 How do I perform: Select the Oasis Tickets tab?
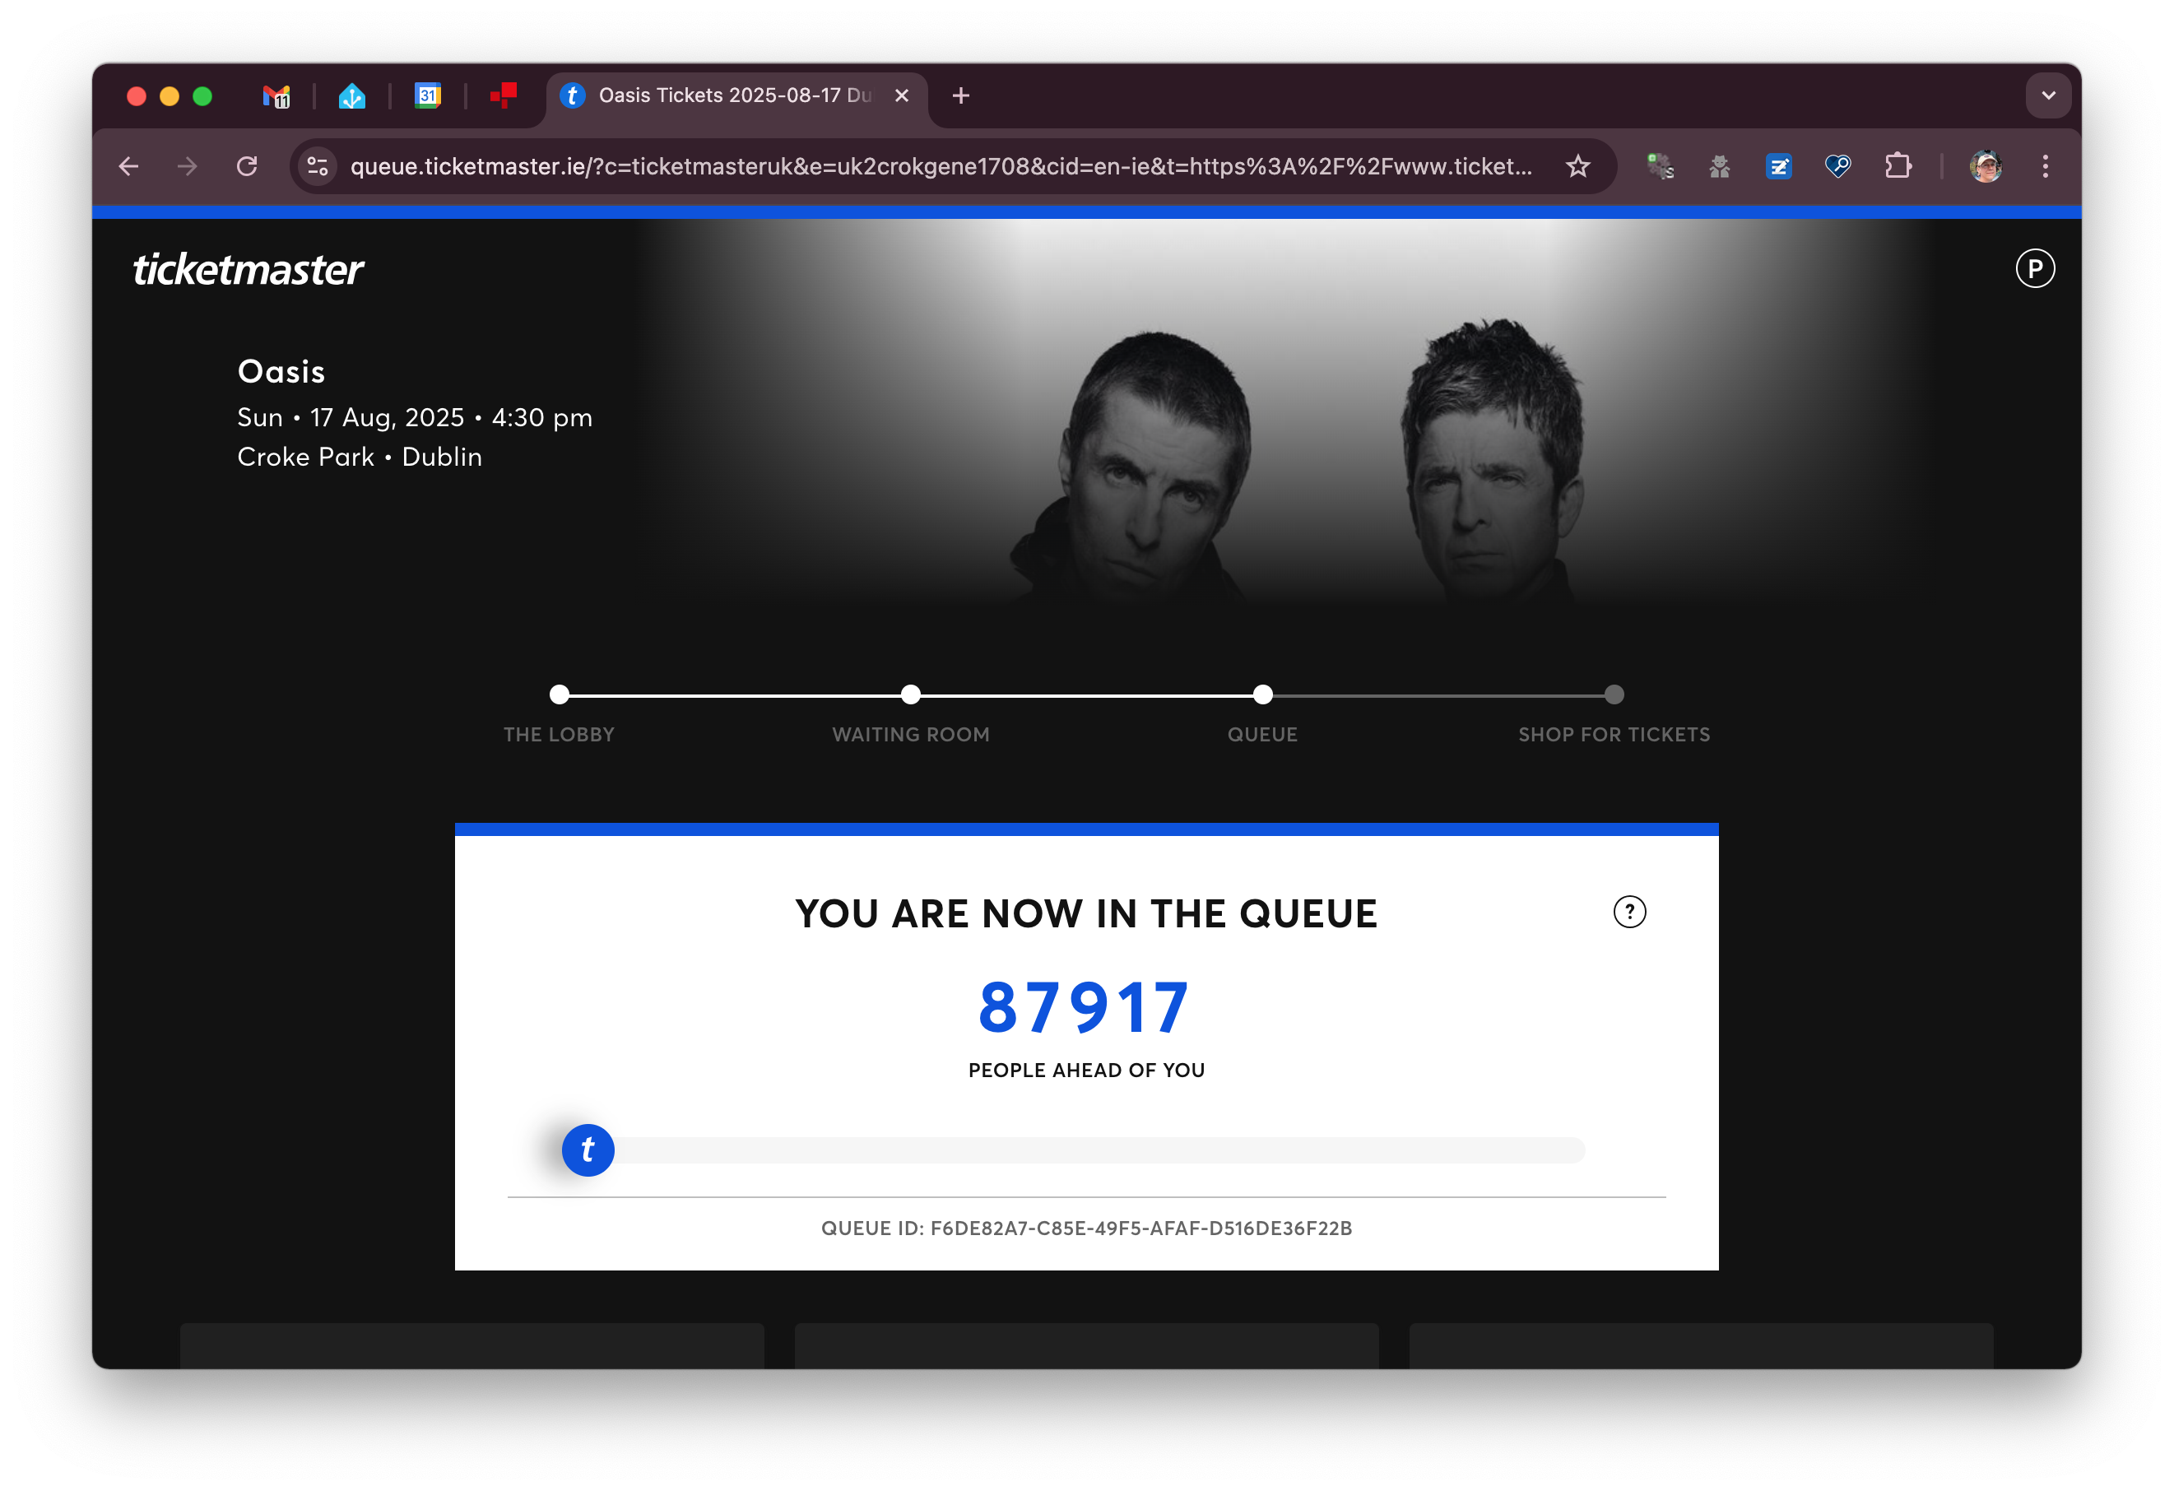coord(736,95)
